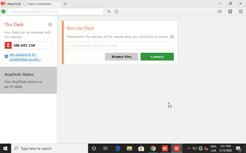Expand hidden system tray icons chevron

click(189, 148)
